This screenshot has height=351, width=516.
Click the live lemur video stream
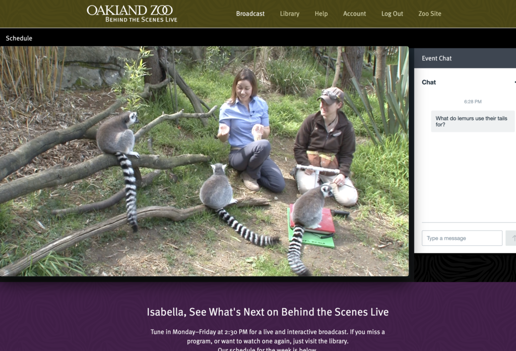click(x=205, y=161)
